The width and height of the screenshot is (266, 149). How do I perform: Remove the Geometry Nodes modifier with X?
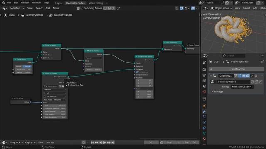pos(256,76)
